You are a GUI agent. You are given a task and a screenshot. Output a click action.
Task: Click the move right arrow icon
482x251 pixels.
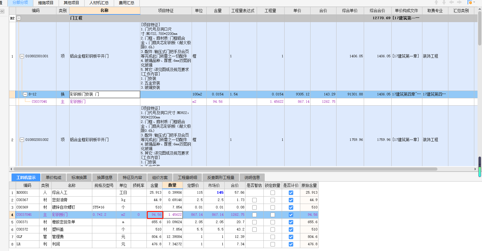pos(459,2)
